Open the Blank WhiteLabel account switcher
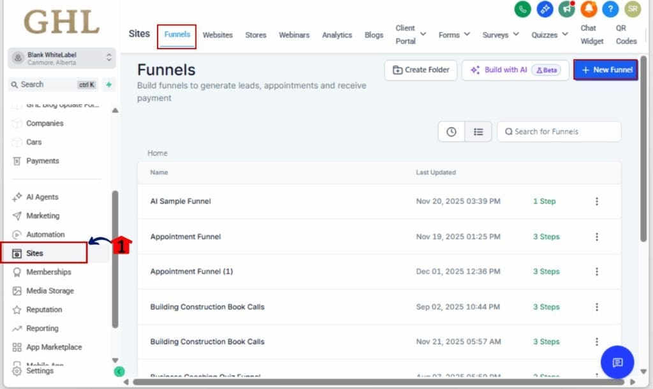Image resolution: width=653 pixels, height=389 pixels. pyautogui.click(x=62, y=58)
